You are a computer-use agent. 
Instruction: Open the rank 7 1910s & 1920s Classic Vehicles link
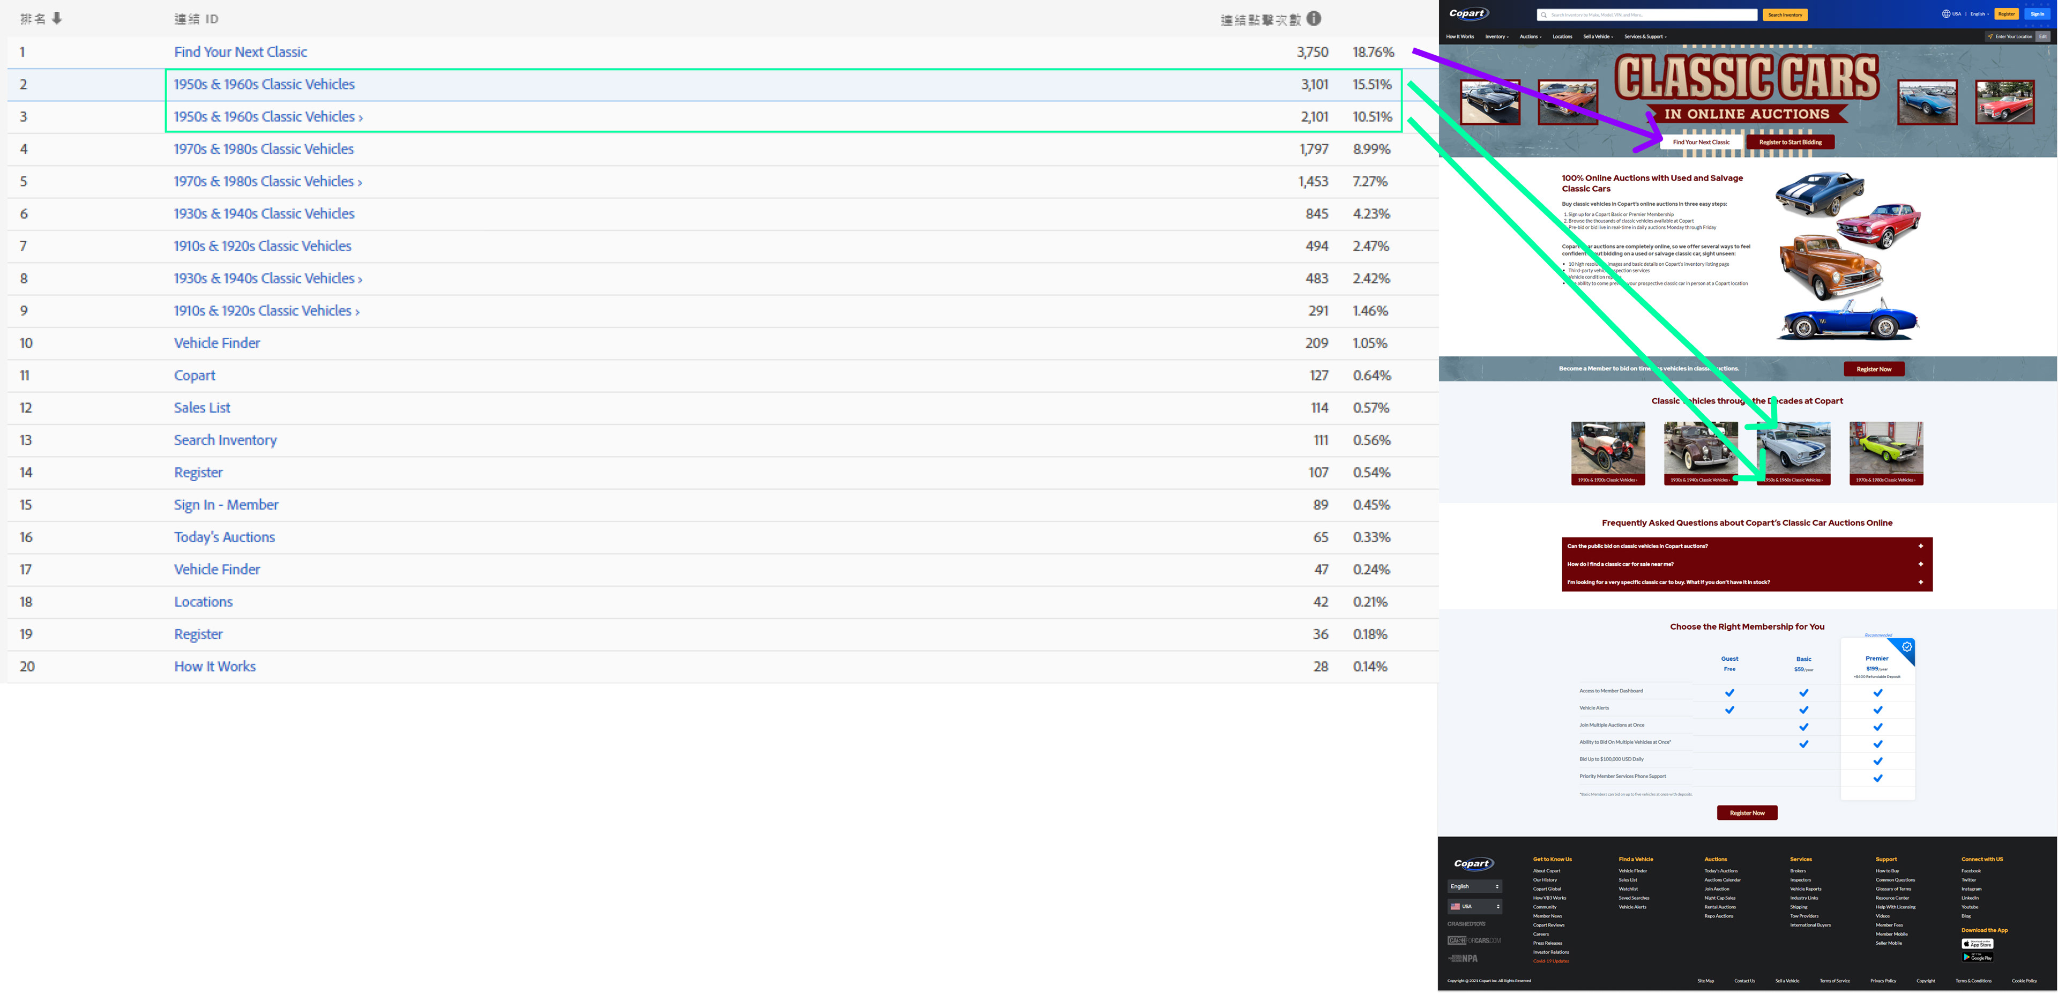click(263, 246)
